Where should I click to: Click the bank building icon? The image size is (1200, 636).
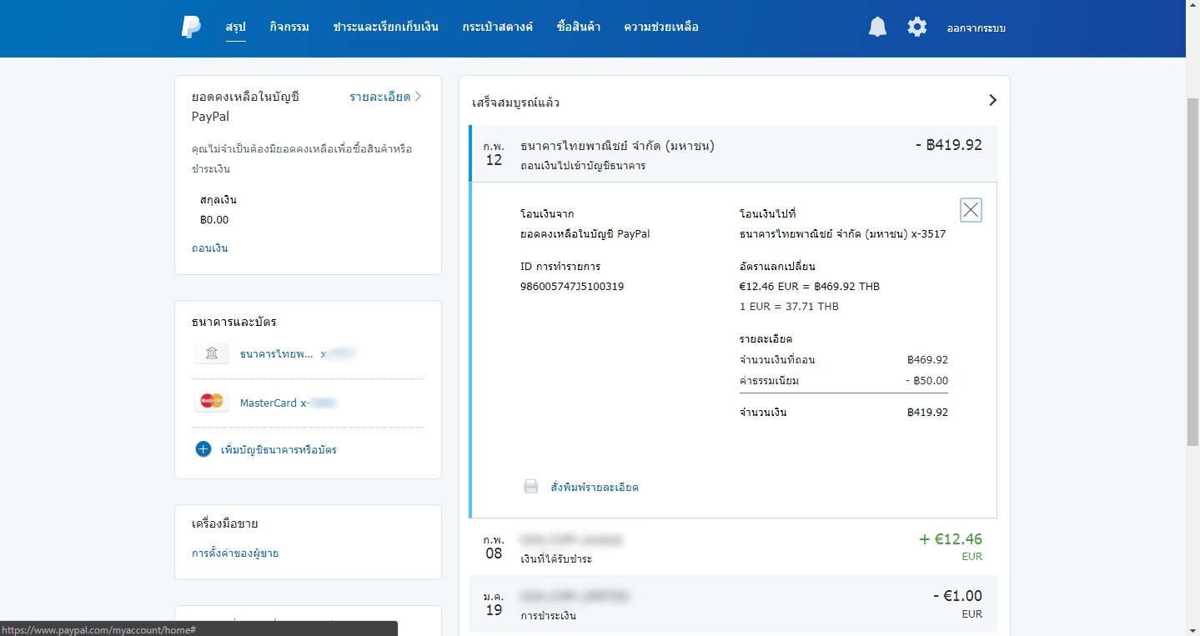tap(212, 353)
